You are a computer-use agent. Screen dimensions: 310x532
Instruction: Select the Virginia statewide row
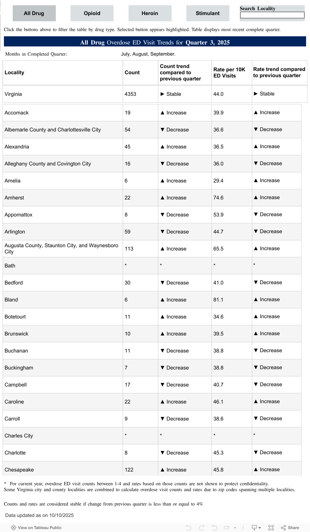[13, 94]
